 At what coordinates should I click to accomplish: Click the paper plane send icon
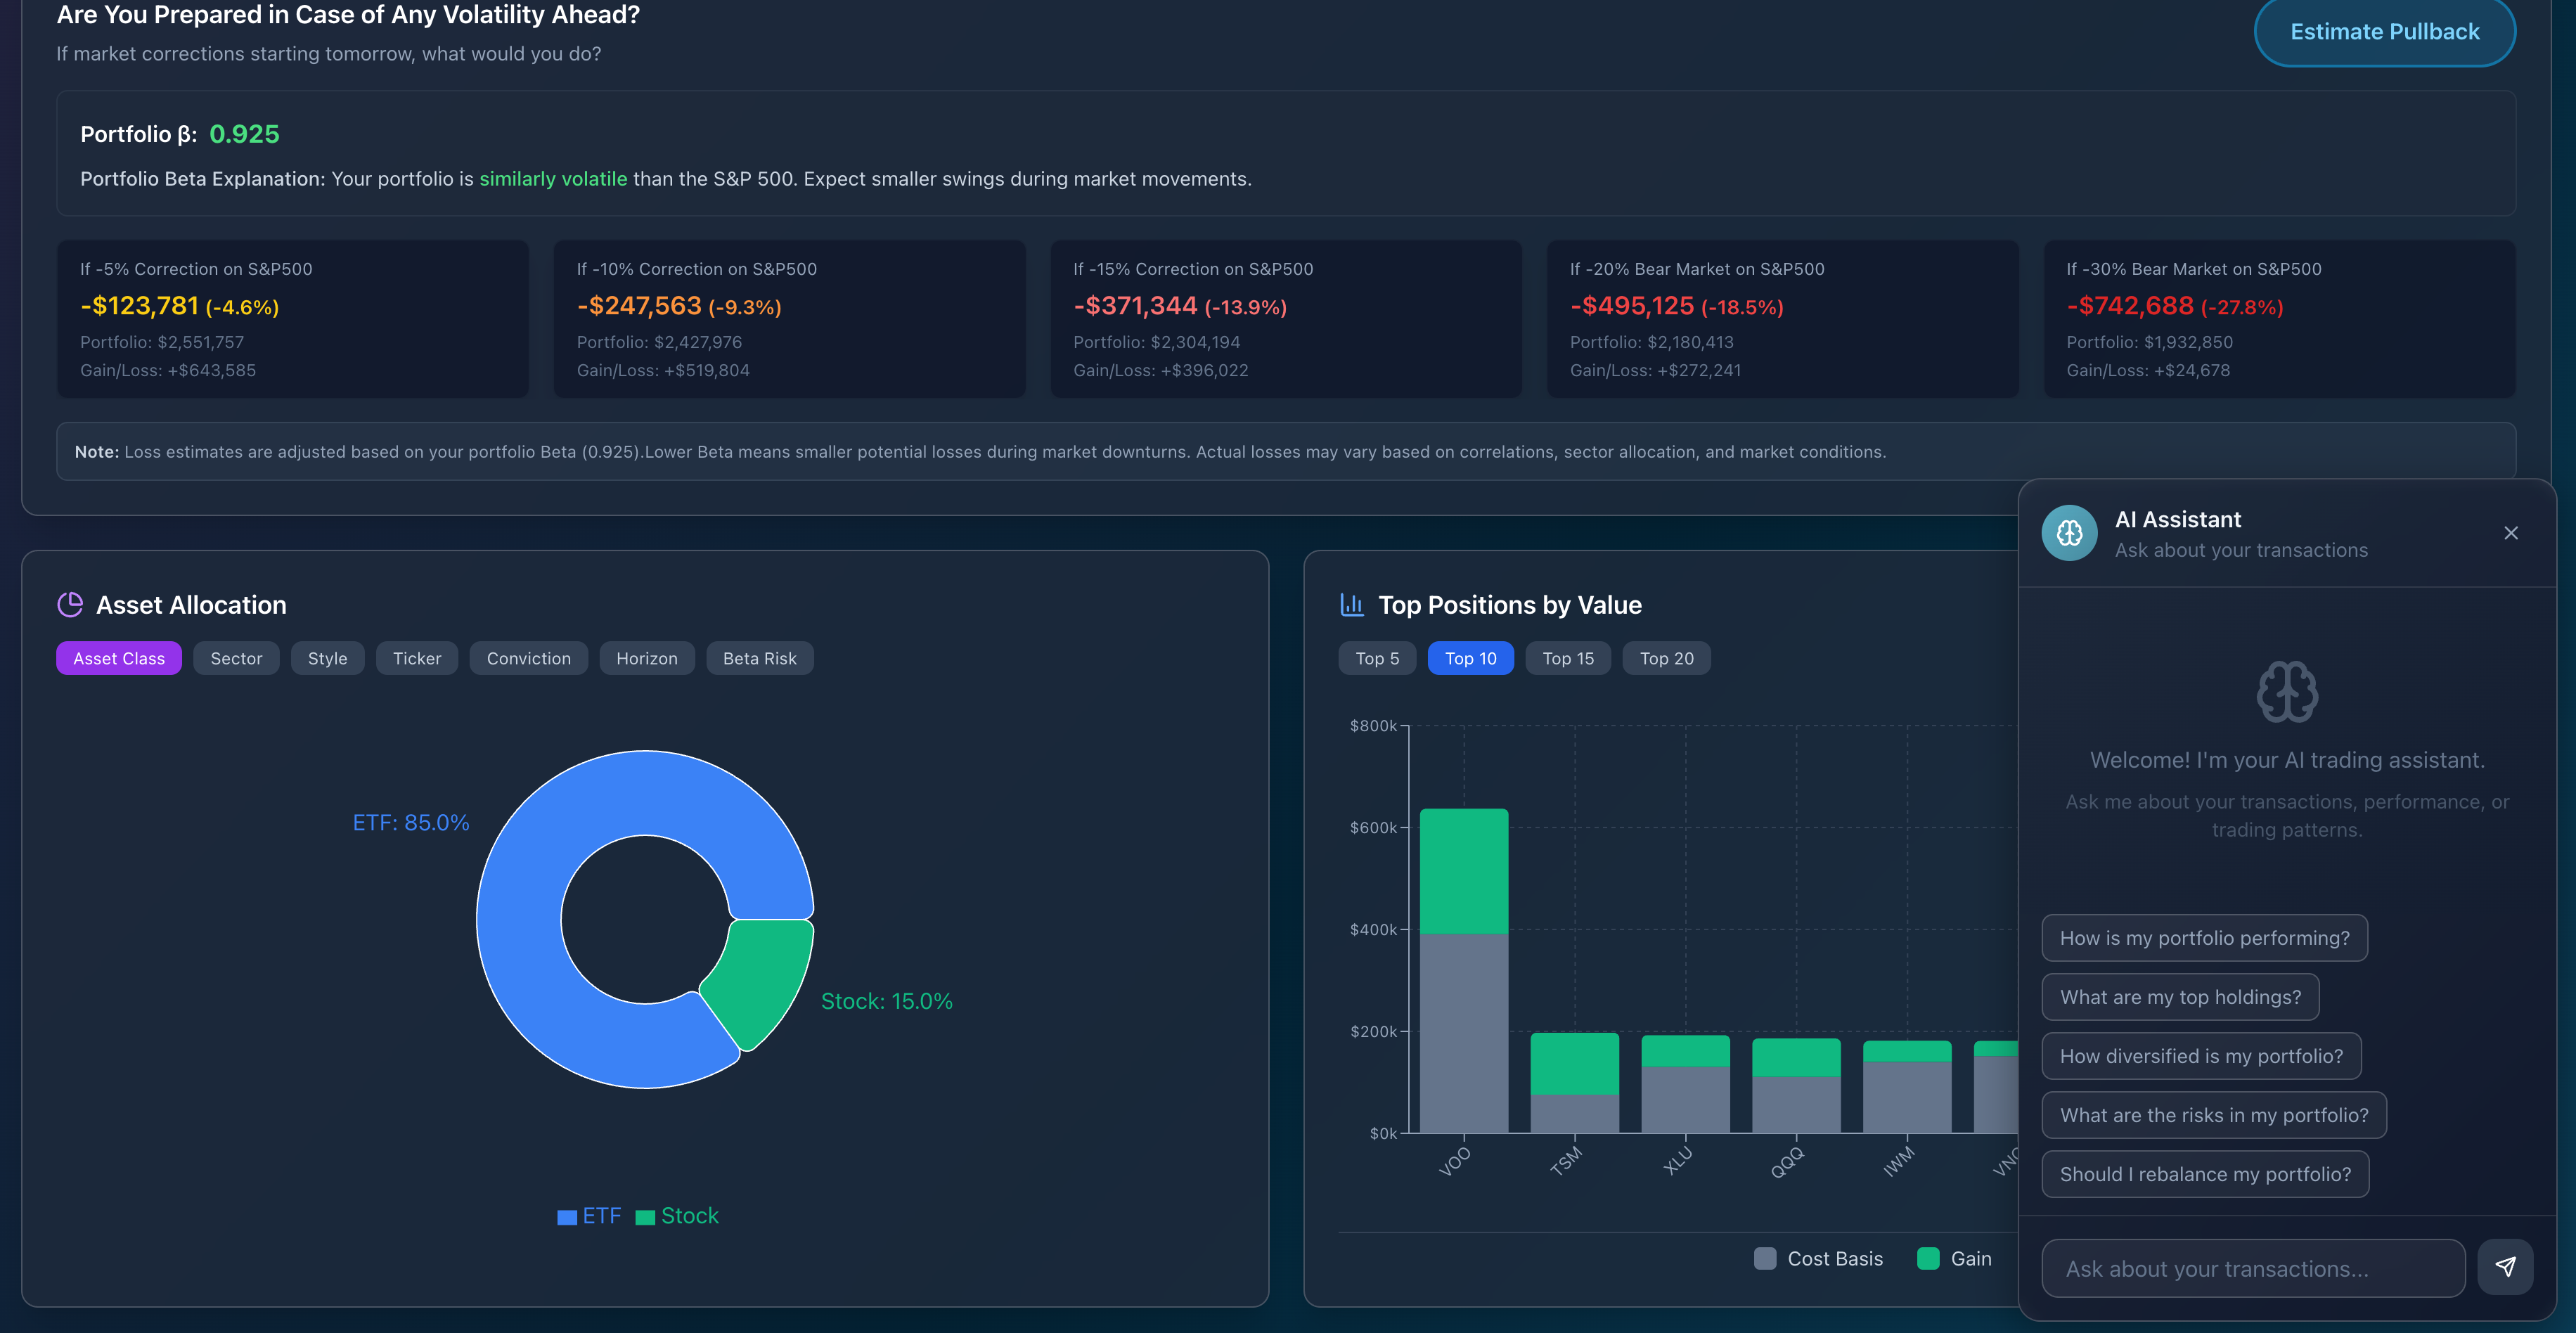(x=2506, y=1267)
